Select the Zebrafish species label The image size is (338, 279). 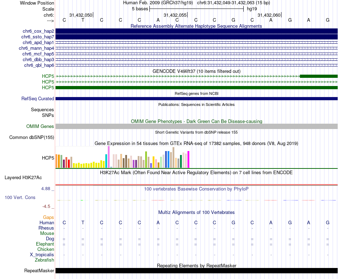[x=44, y=260]
